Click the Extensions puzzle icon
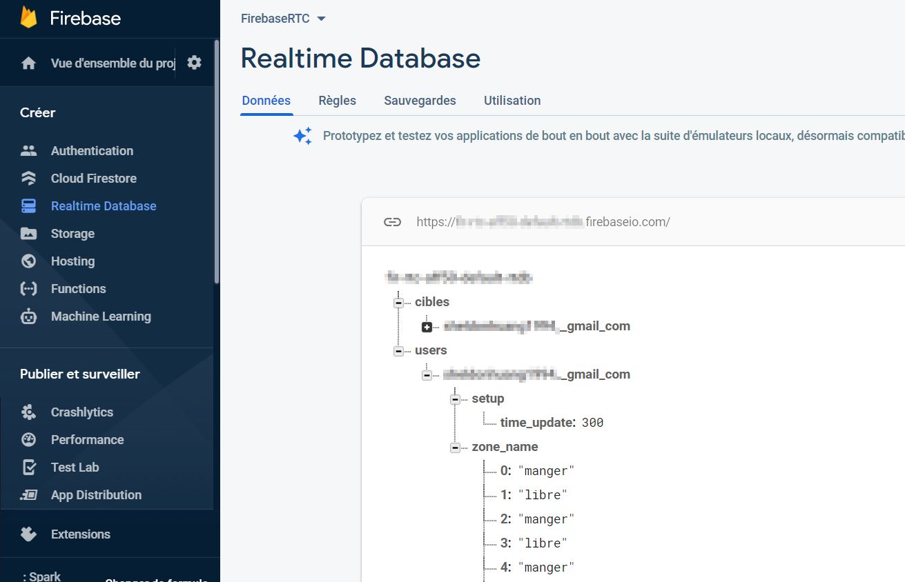This screenshot has height=582, width=905. coord(28,534)
